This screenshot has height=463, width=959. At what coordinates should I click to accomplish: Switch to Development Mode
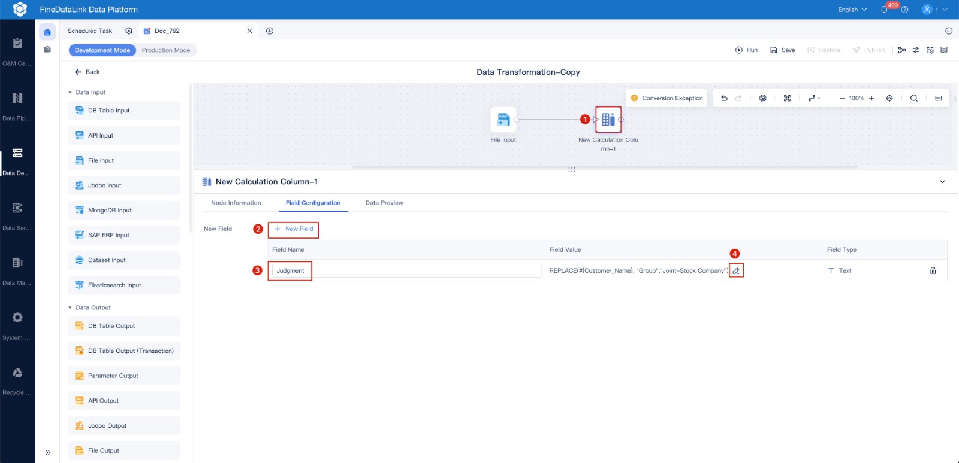coord(102,50)
